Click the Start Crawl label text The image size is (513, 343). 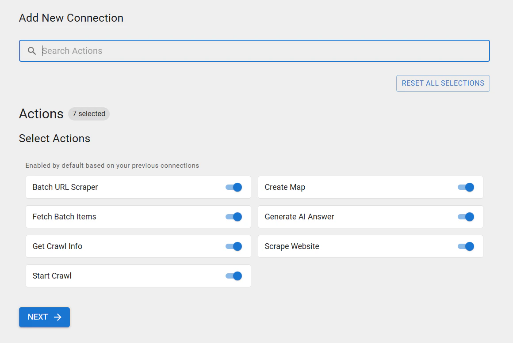click(x=52, y=276)
